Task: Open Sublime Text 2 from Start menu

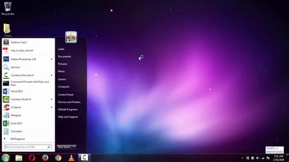Action: point(28,42)
